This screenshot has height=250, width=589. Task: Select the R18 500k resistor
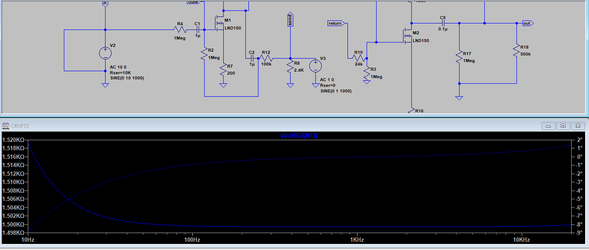click(516, 50)
